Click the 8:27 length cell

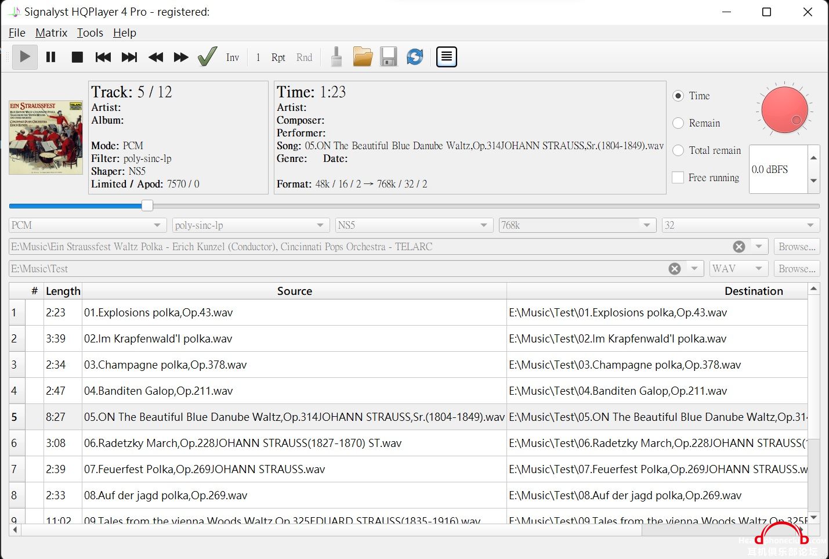[63, 417]
